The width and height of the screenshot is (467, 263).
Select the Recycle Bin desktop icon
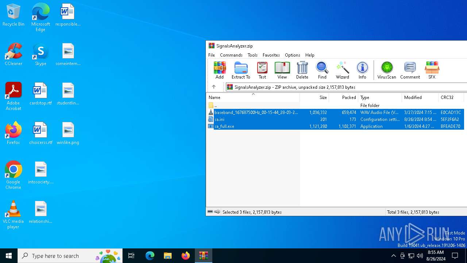pyautogui.click(x=13, y=15)
